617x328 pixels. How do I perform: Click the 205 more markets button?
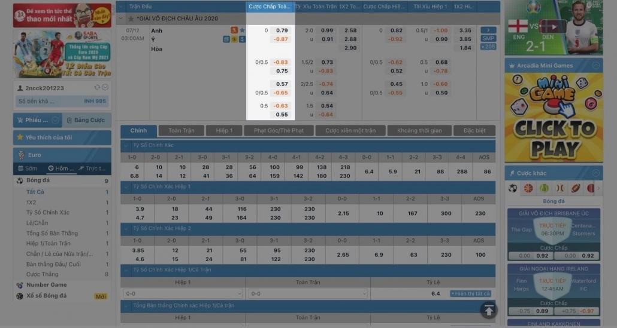coord(488,47)
